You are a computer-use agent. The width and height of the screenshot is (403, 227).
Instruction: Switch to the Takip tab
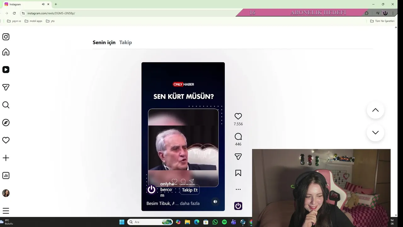pos(125,42)
